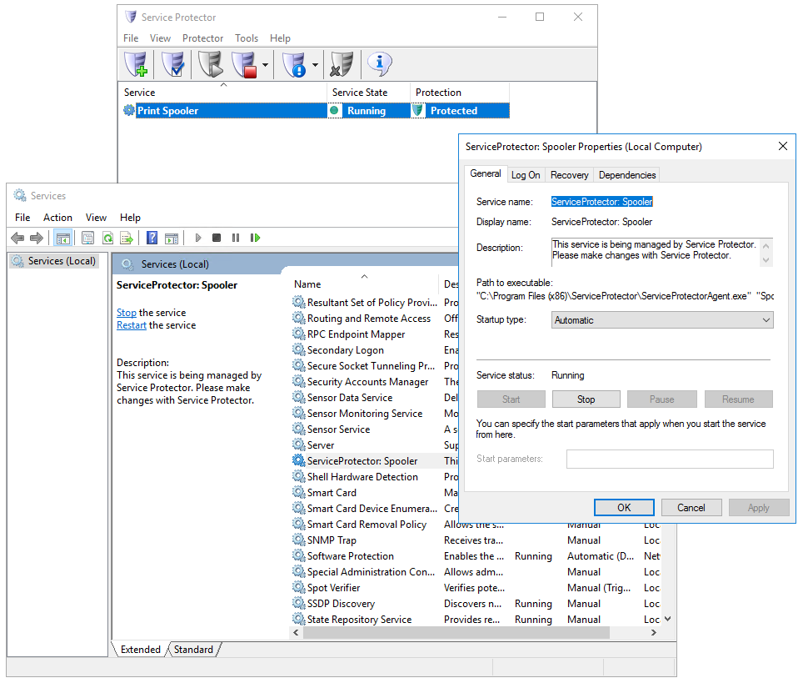
Task: Click the green status dot beside Running
Action: click(x=334, y=110)
